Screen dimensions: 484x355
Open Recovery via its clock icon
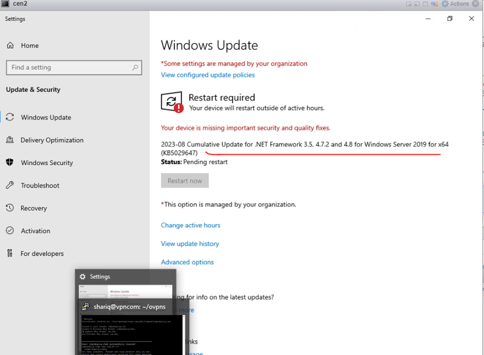[10, 208]
